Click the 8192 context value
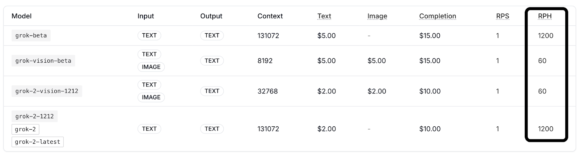Screen dimensions: 579x156 pos(265,60)
